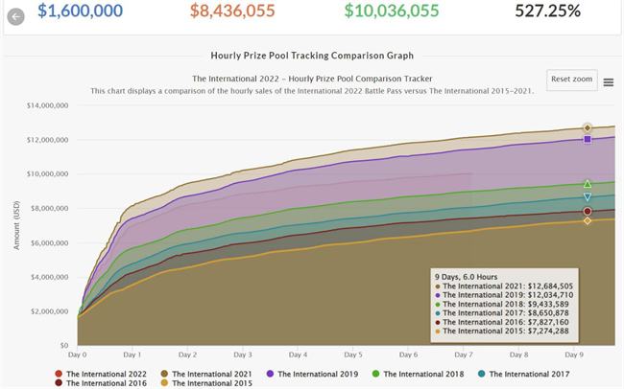The height and width of the screenshot is (389, 624).
Task: Click the Day 1 x-axis label
Action: tap(132, 355)
